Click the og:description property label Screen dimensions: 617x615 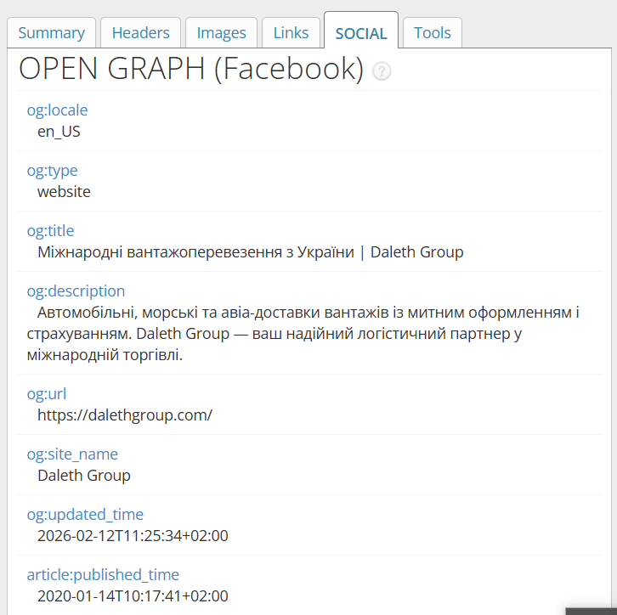76,291
